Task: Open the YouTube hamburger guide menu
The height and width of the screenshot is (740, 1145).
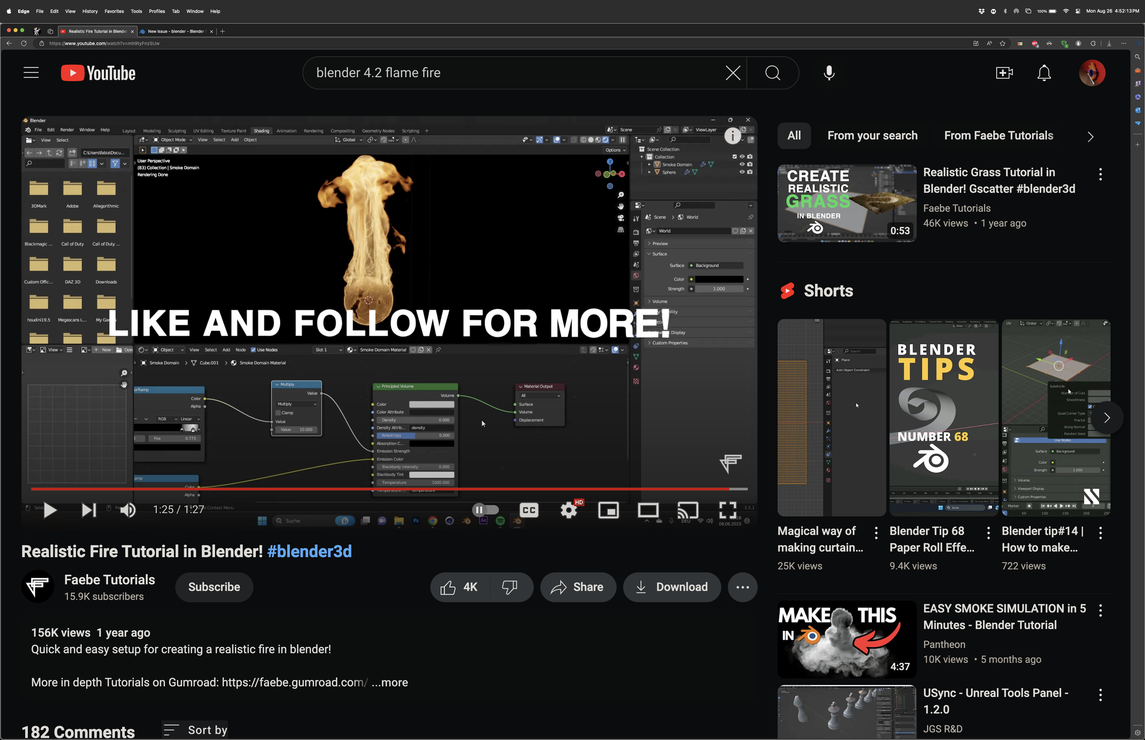Action: [x=31, y=73]
